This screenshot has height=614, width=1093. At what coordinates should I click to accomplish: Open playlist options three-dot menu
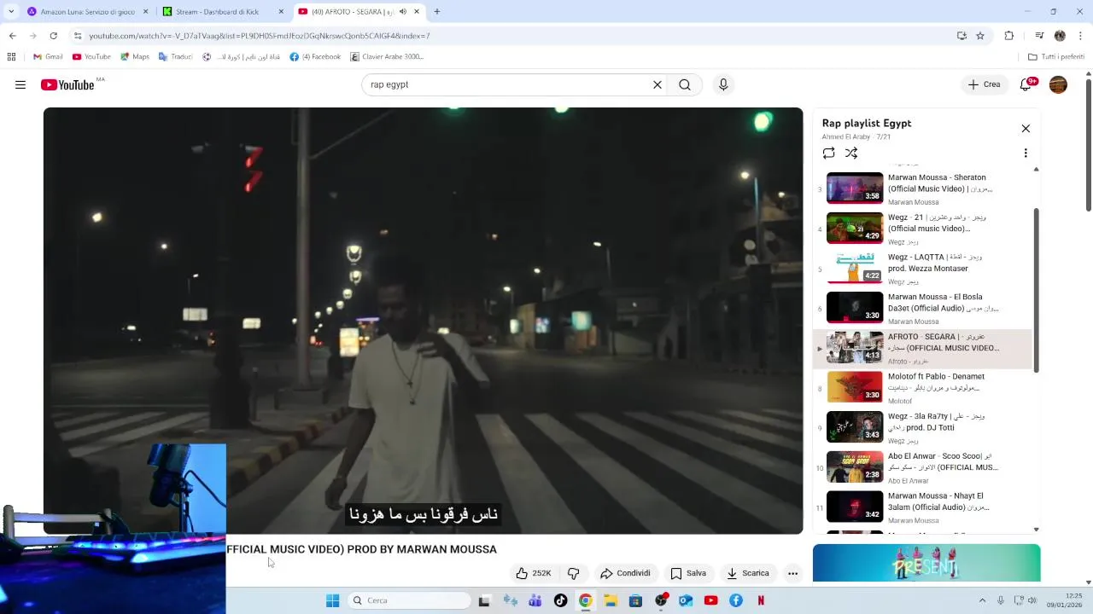(1026, 153)
